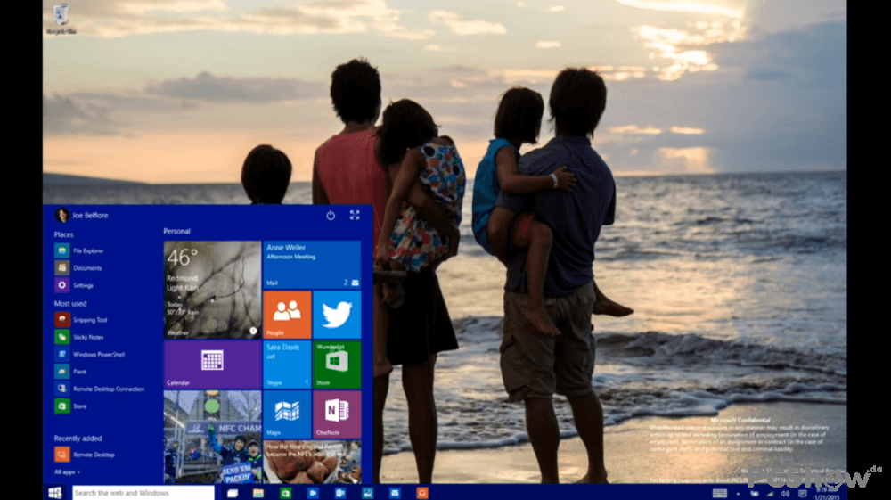Click the Places section heading
Image resolution: width=891 pixels, height=500 pixels.
pyautogui.click(x=63, y=234)
